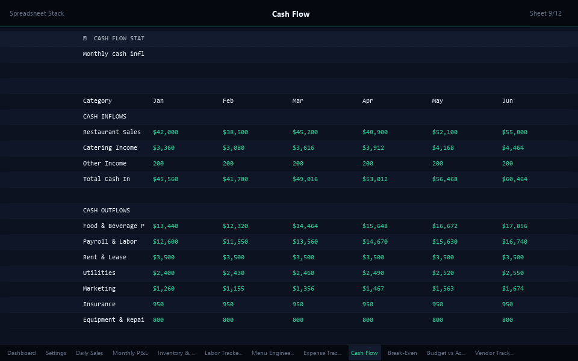The image size is (578, 361).
Task: Click the Jun Total Cash In cell
Action: pos(515,179)
